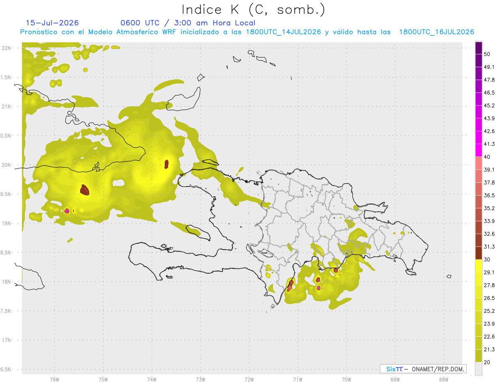The width and height of the screenshot is (498, 385).
Task: Click the colorbar value "40"
Action: tap(488, 157)
